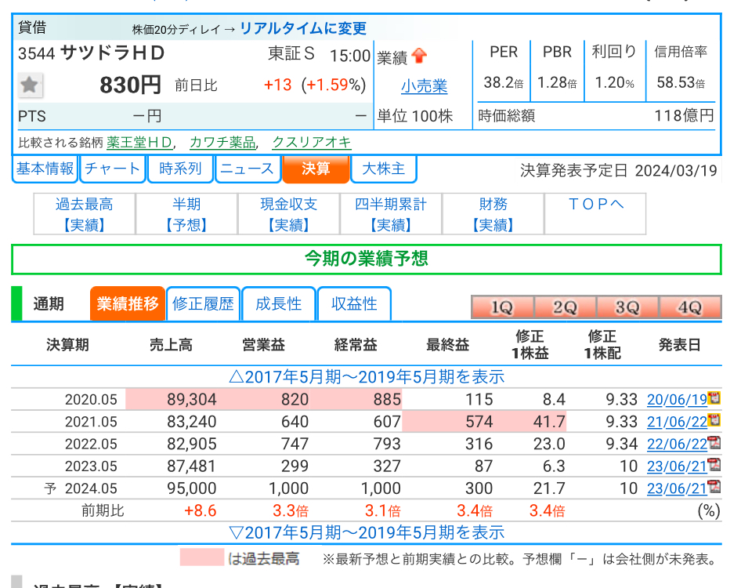
Task: Open the 大株主 tab
Action: 384,169
